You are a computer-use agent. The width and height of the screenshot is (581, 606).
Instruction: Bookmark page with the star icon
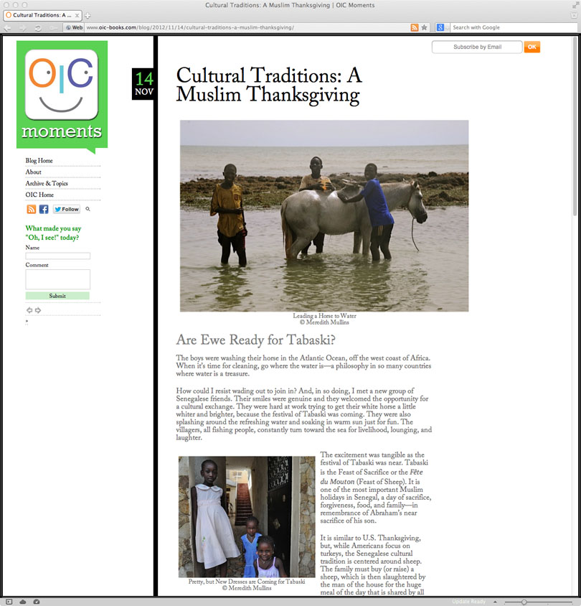pyautogui.click(x=424, y=27)
